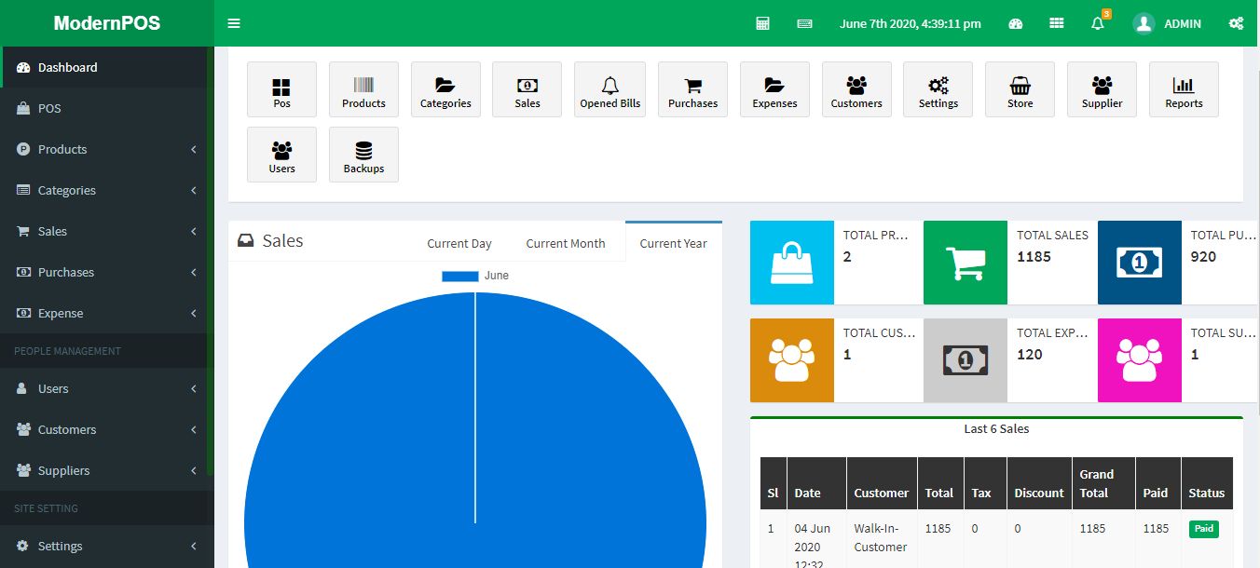The image size is (1260, 568).
Task: Click the Paid status badge
Action: pos(1204,529)
